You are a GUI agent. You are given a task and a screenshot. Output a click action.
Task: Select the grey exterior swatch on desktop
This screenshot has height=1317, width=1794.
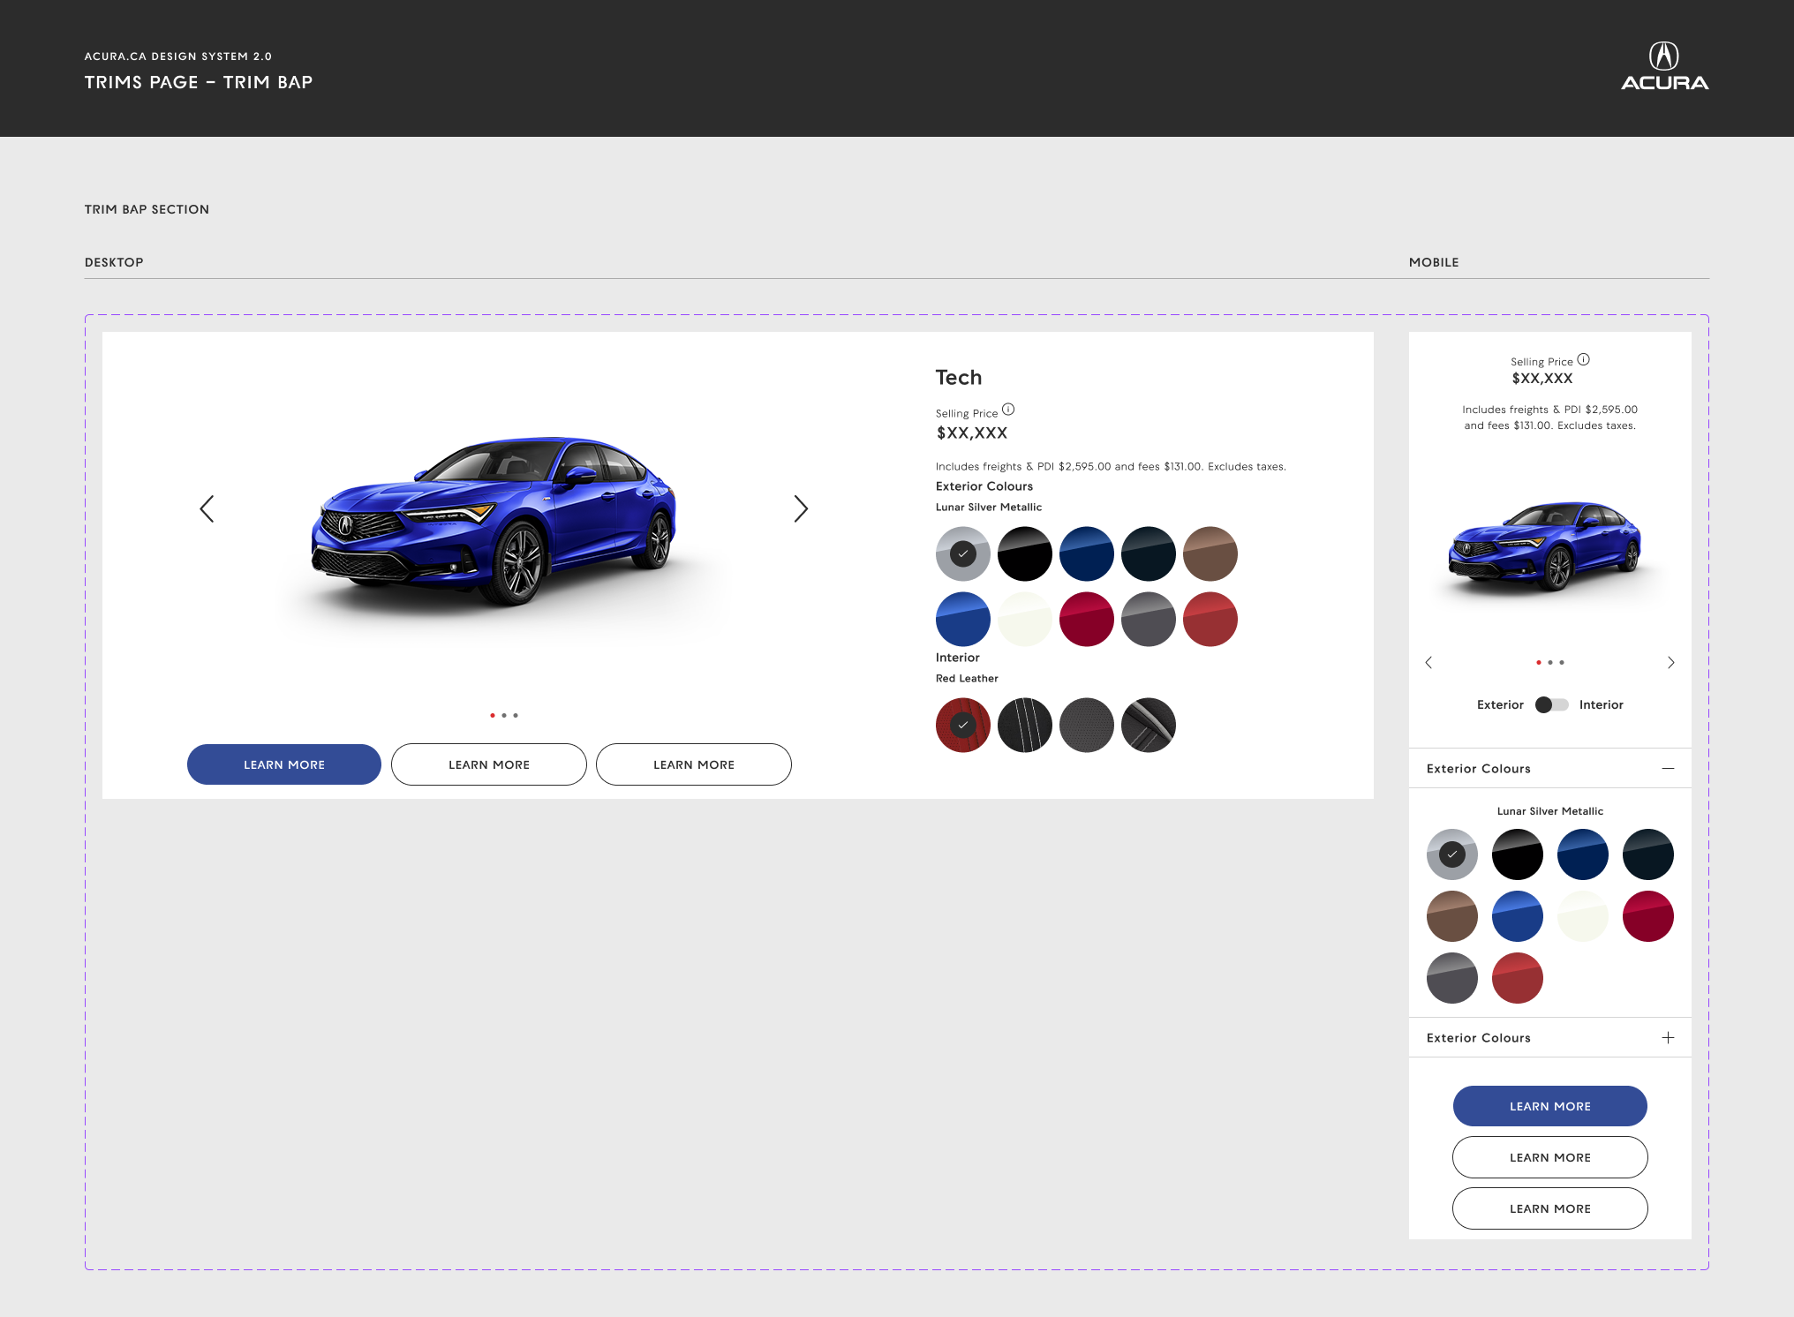click(x=1149, y=620)
